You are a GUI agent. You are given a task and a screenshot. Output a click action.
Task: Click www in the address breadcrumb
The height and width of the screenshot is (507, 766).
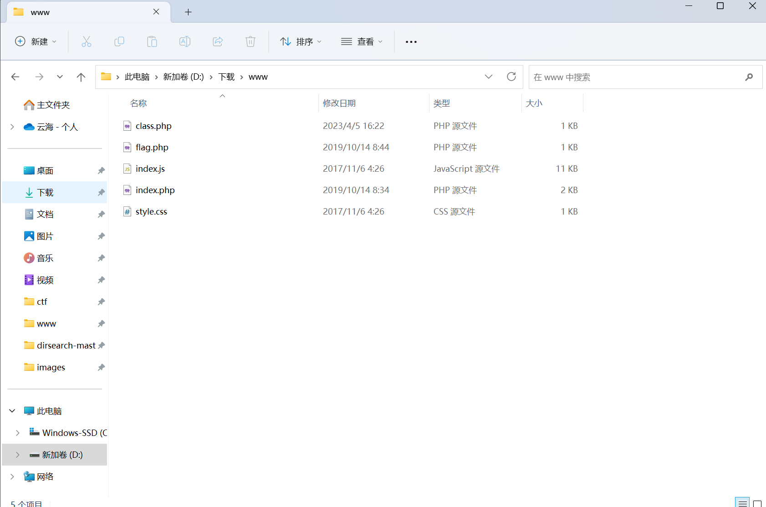258,77
